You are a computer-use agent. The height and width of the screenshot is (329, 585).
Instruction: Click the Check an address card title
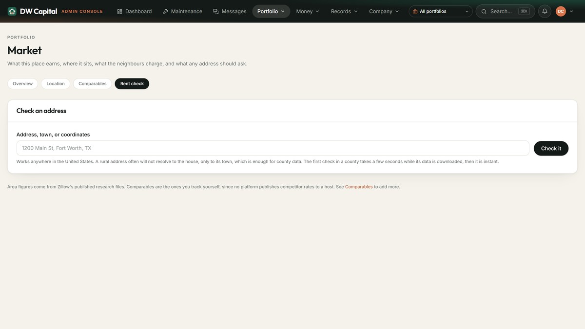[41, 111]
